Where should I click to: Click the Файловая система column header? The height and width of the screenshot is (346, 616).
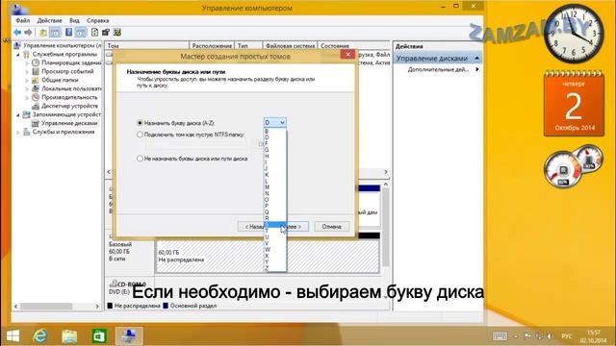coord(290,46)
